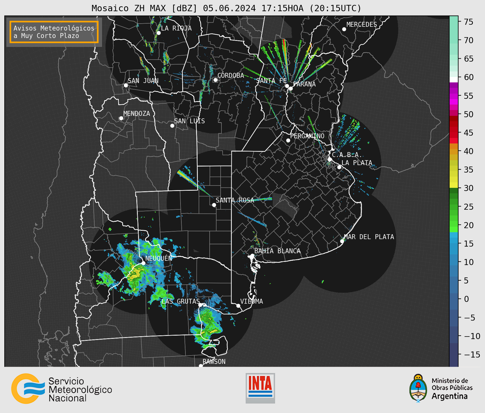Click the red 45 dBZ band on the color scale
Viewport: 485px width, 413px height.
tap(454, 133)
